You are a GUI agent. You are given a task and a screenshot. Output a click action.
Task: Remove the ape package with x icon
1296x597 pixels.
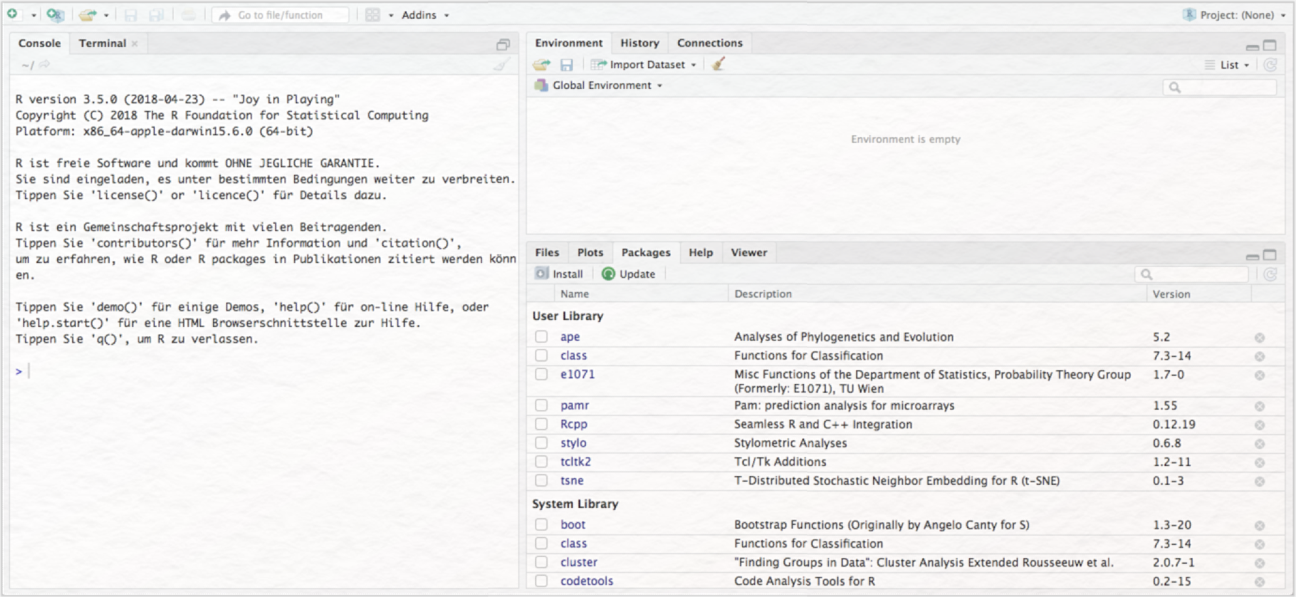coord(1260,338)
